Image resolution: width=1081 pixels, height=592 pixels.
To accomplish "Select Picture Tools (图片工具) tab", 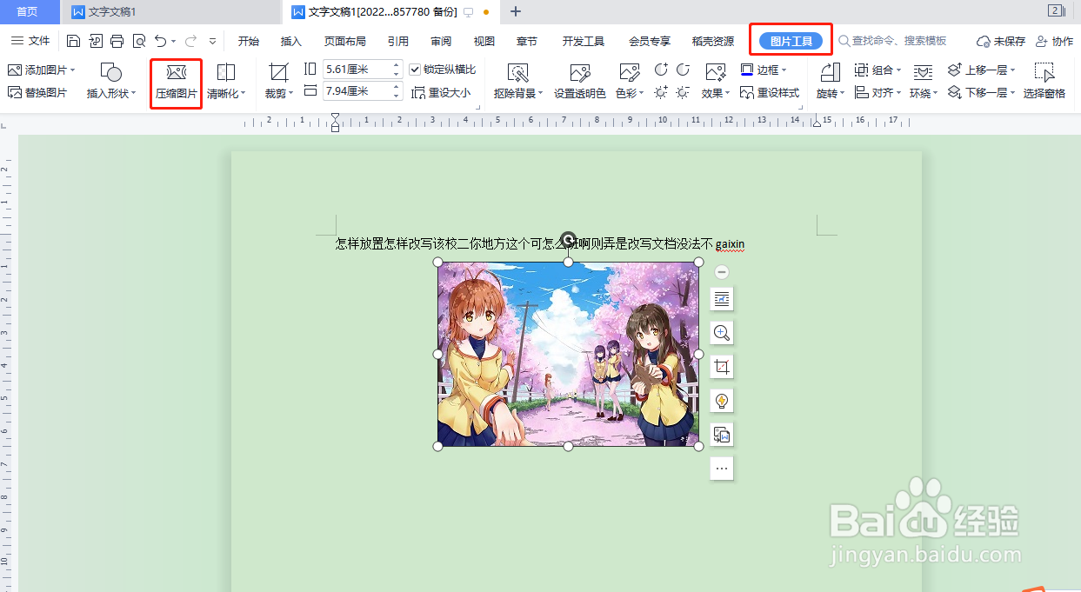I will click(x=791, y=41).
